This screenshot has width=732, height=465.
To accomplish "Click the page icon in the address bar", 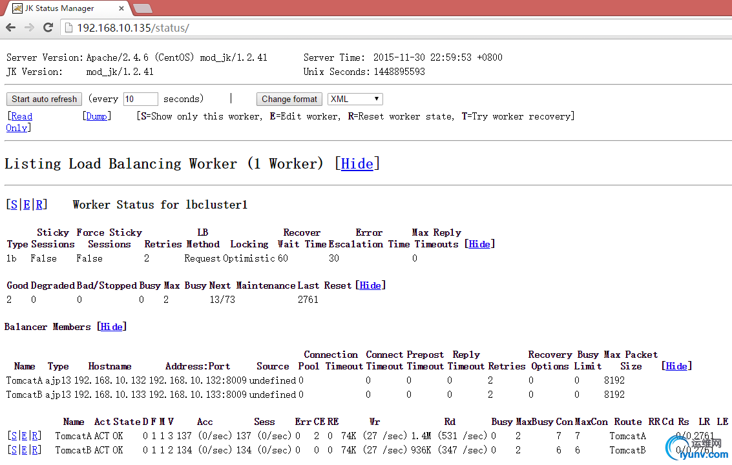I will [68, 28].
